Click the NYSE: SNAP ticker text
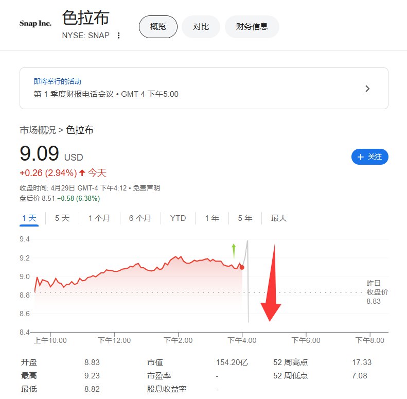 [85, 36]
